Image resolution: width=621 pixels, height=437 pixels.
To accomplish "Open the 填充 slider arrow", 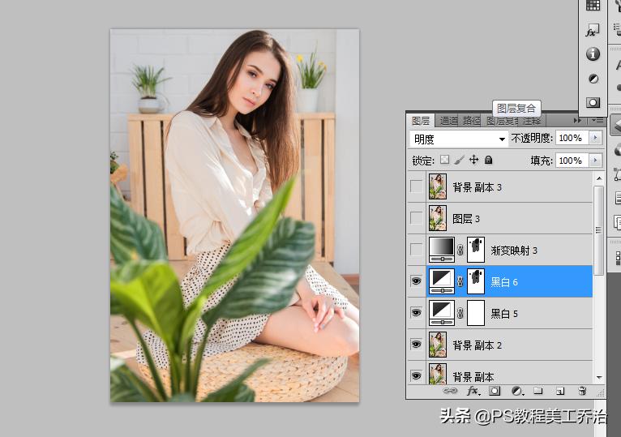I will pos(595,161).
